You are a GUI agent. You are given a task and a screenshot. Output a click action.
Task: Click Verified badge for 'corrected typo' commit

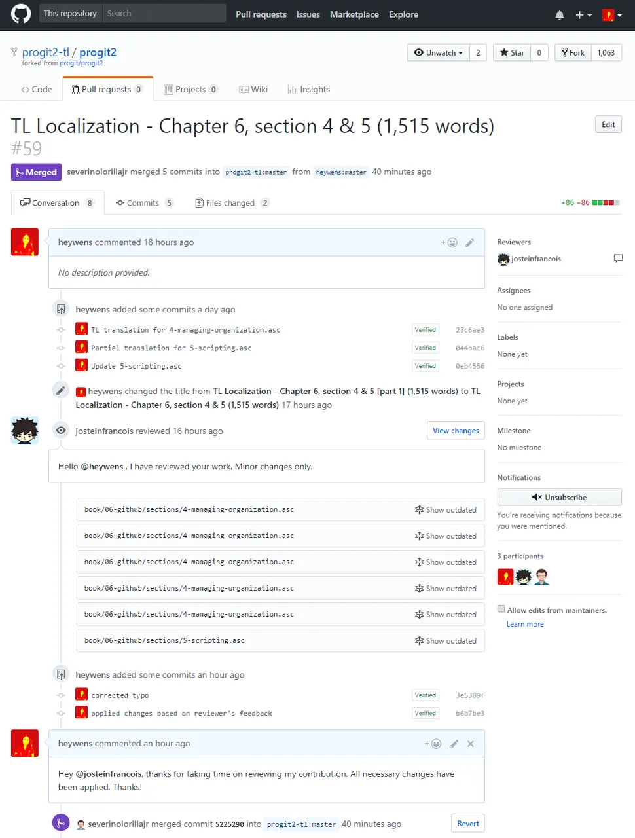click(425, 695)
